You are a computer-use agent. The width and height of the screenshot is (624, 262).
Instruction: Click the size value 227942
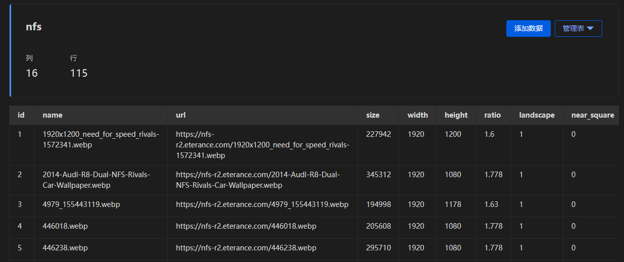coord(378,134)
